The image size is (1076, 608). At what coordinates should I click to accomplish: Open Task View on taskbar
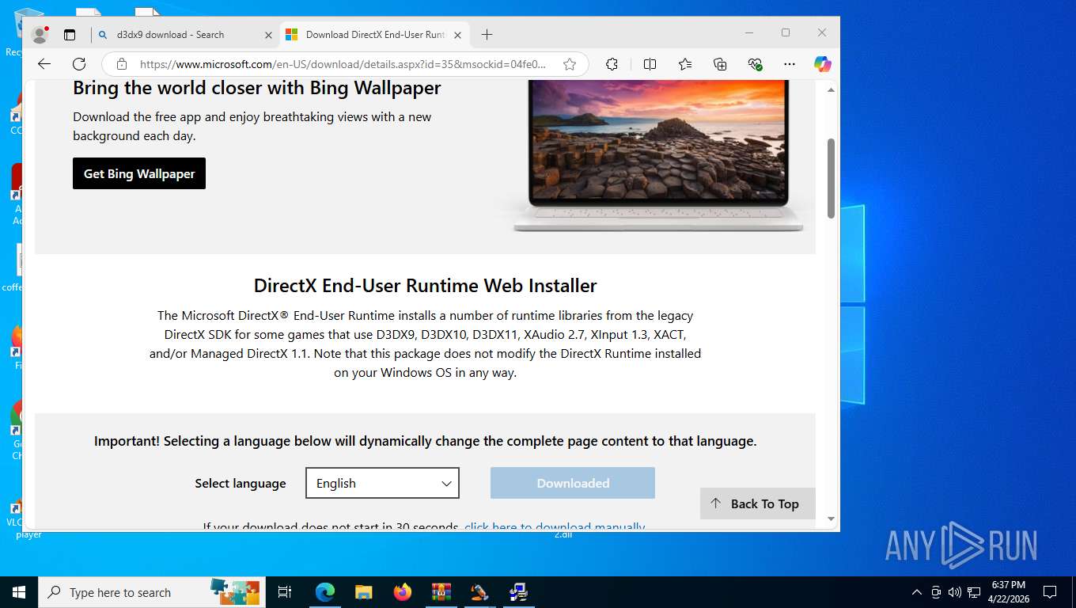tap(285, 592)
